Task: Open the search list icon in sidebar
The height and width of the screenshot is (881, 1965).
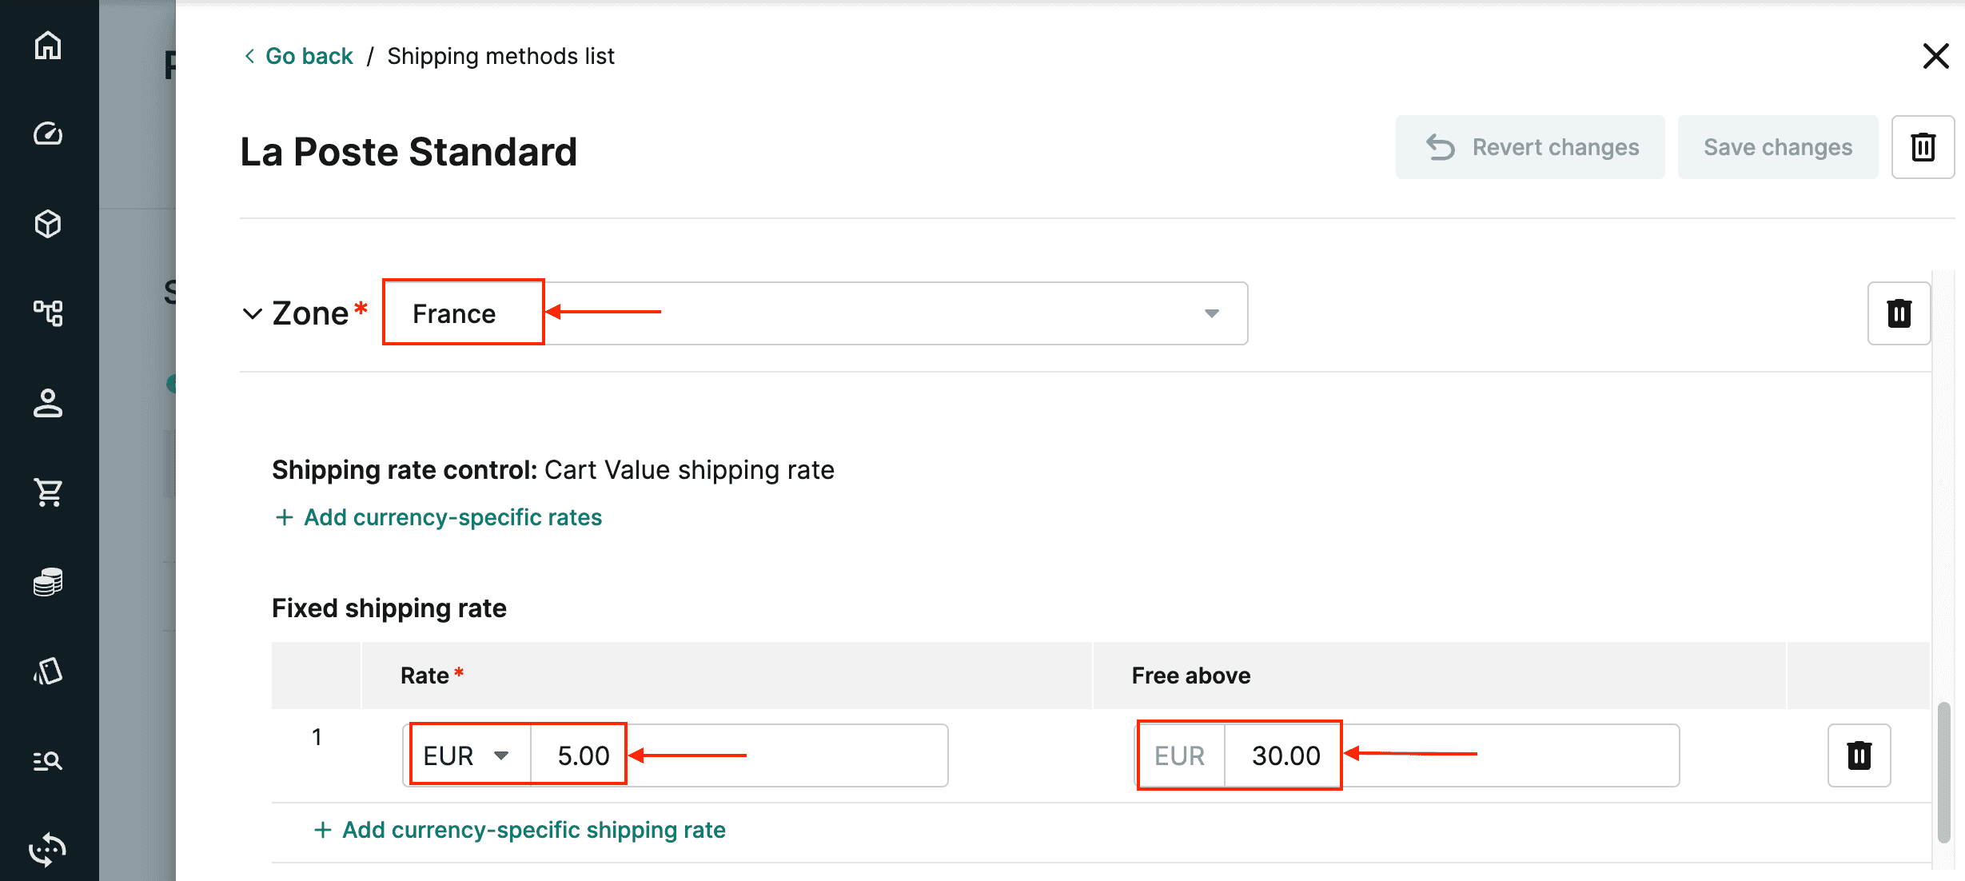Action: tap(48, 760)
